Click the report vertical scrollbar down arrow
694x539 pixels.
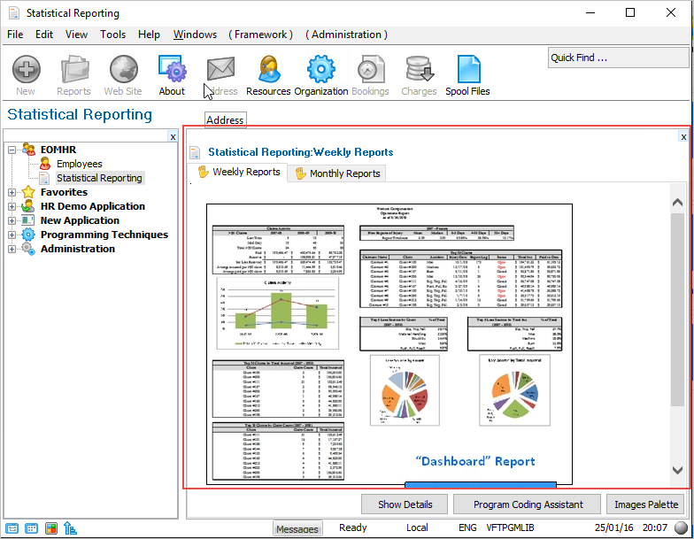pos(677,471)
